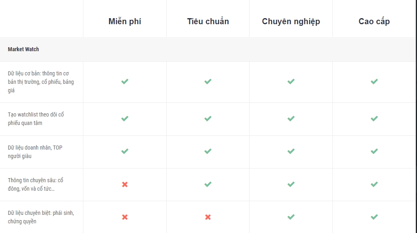Click the green check for Tạo watchlist under Tiêu chuẩn
417x233 pixels.
coord(208,119)
